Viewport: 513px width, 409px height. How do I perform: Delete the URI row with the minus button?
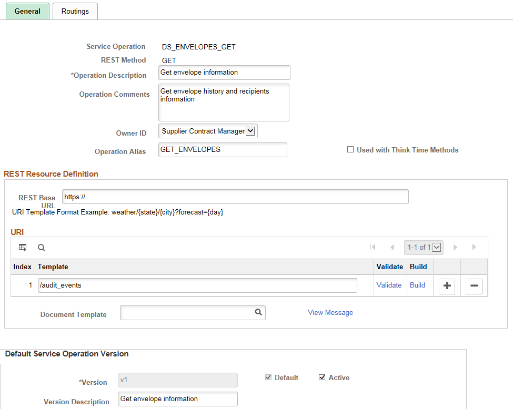(474, 286)
